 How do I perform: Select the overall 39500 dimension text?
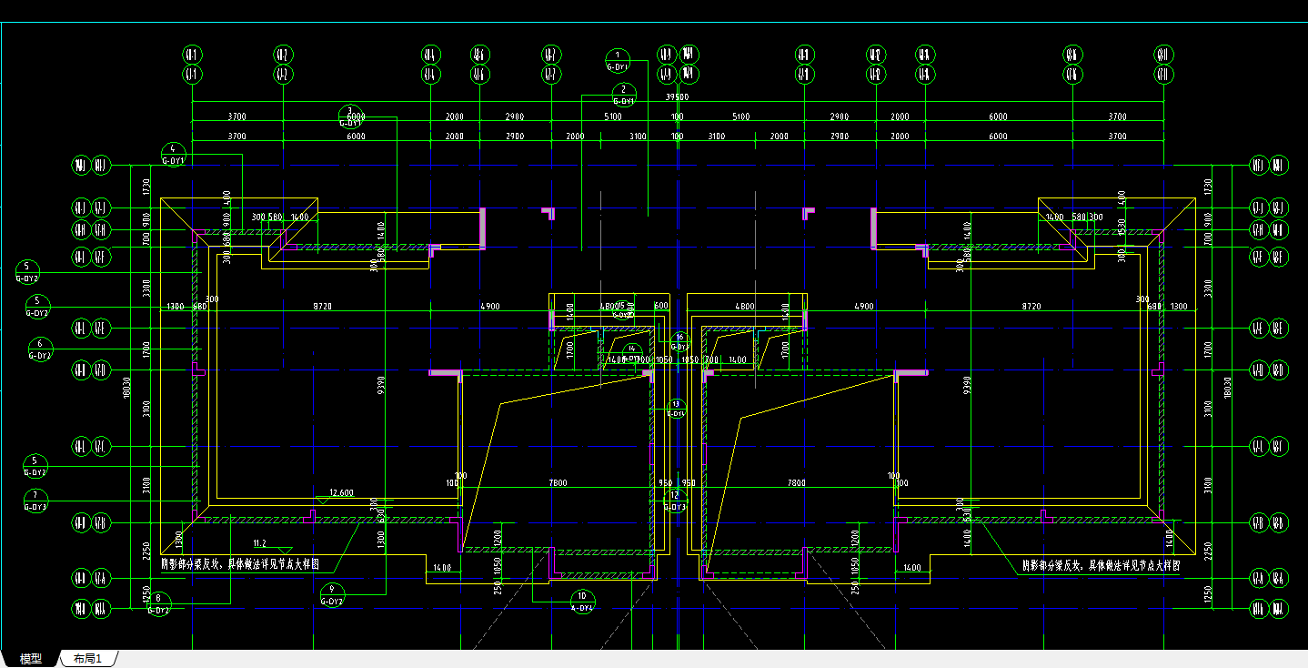pyautogui.click(x=677, y=96)
